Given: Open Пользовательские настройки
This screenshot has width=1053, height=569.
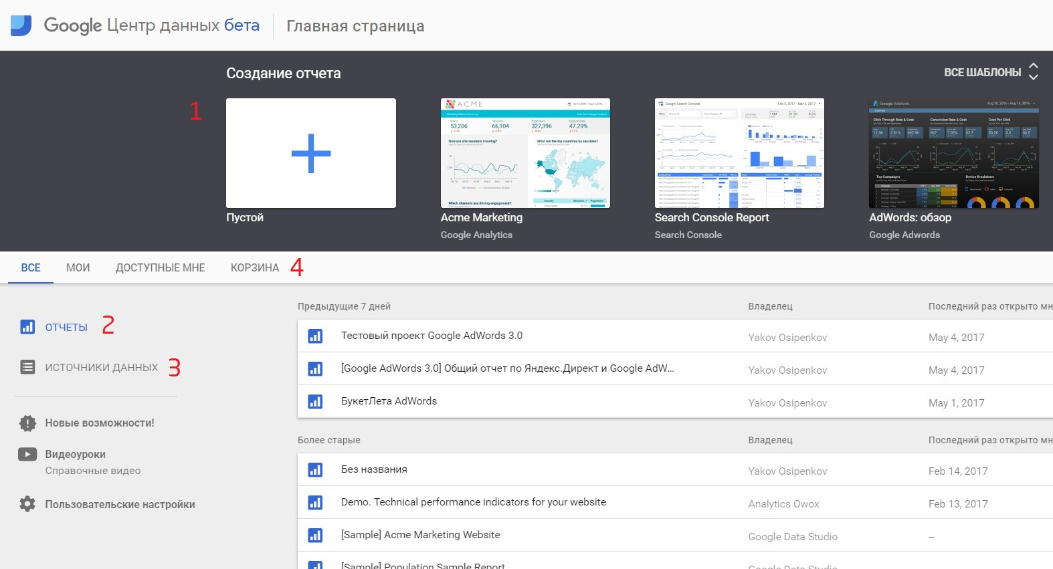Looking at the screenshot, I should pyautogui.click(x=120, y=504).
